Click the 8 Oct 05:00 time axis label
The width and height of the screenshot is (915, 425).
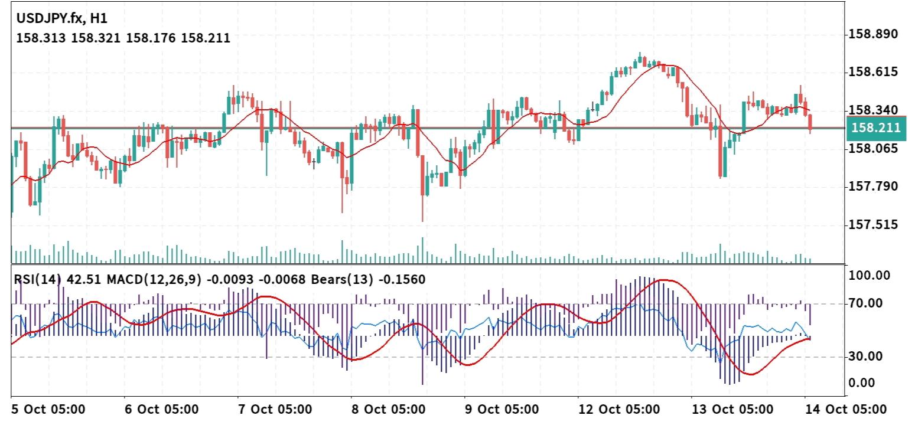coord(389,409)
